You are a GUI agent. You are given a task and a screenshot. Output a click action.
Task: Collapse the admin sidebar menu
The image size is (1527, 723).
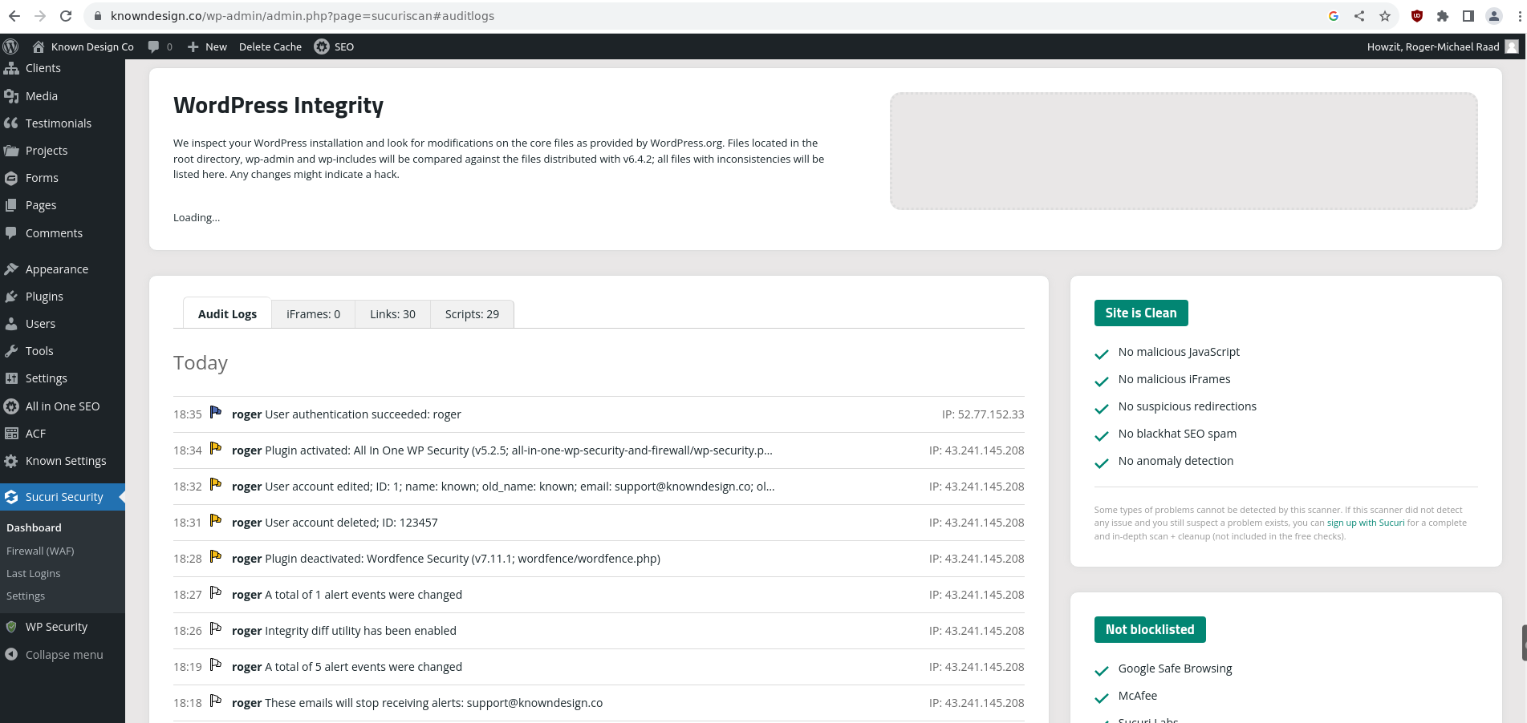coord(64,655)
